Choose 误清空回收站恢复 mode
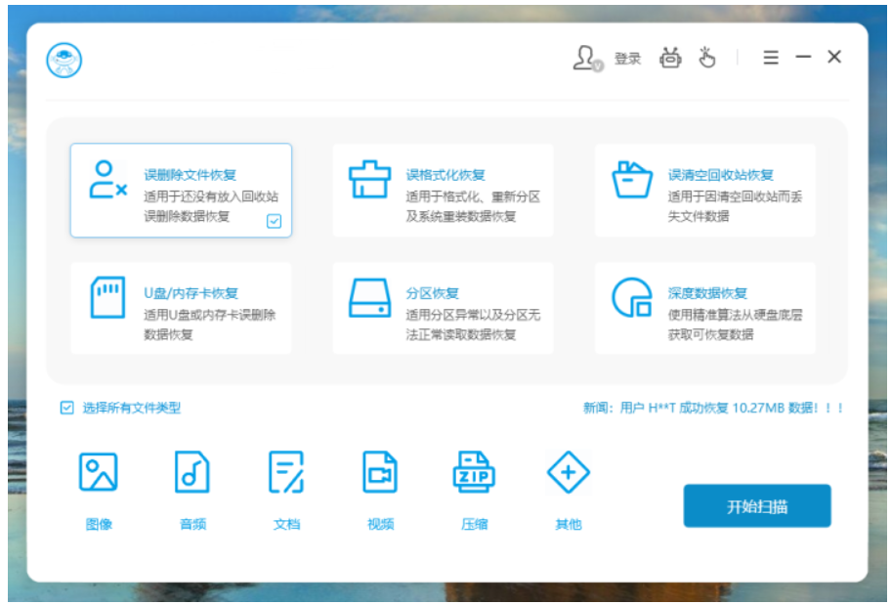Image resolution: width=891 pixels, height=605 pixels. pos(704,191)
